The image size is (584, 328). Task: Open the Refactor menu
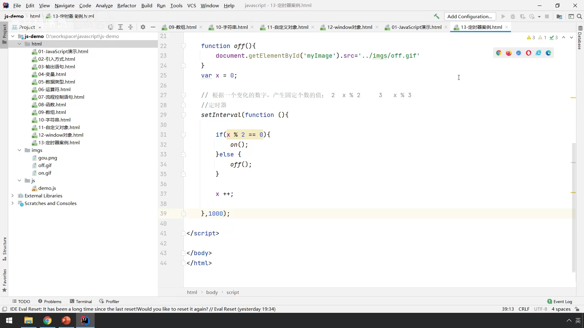(x=127, y=5)
